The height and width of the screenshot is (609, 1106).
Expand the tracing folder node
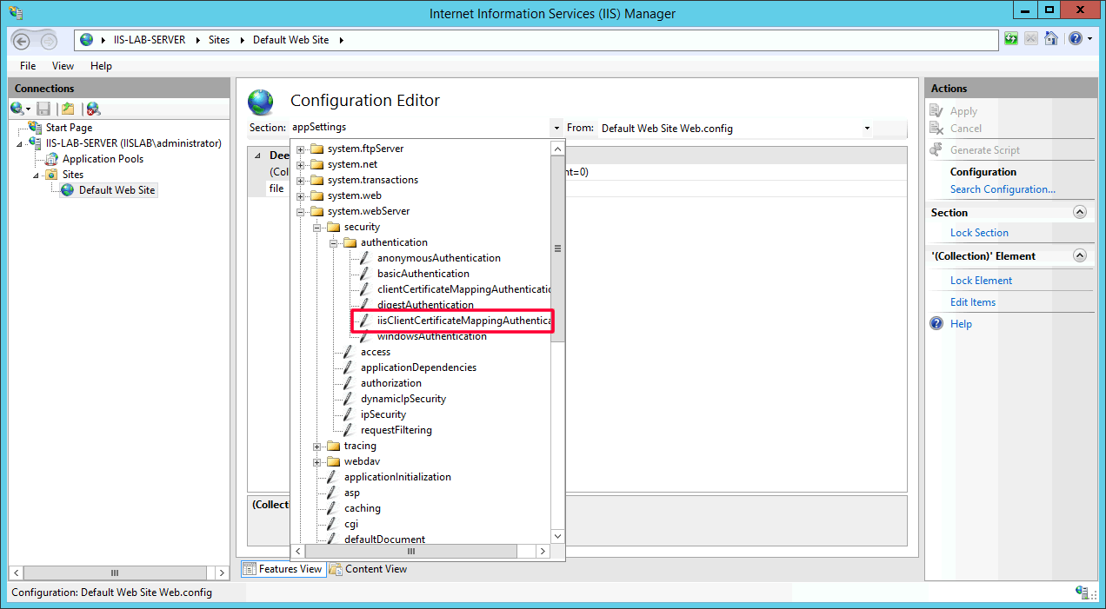[x=317, y=446]
